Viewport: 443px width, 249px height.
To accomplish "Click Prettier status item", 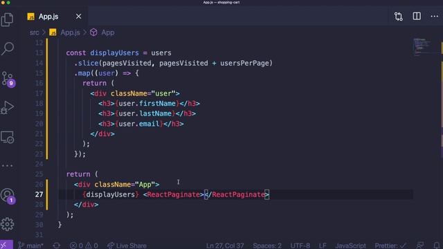I will click(390, 246).
